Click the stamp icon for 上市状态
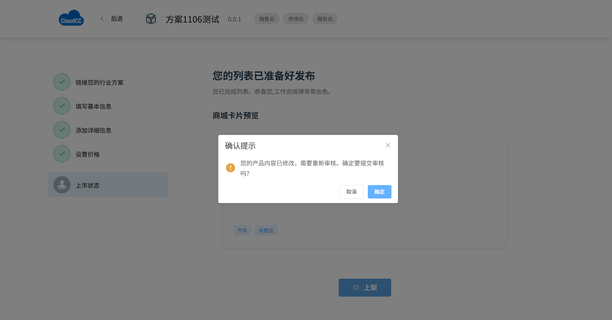This screenshot has height=320, width=612. coord(62,185)
